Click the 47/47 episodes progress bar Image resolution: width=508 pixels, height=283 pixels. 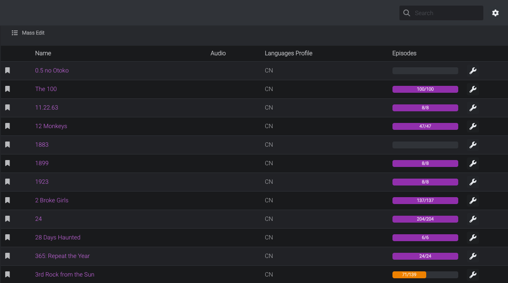tap(425, 126)
